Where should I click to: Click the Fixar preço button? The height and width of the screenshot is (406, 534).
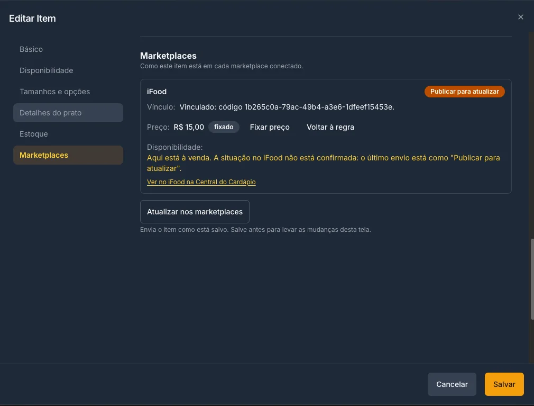pyautogui.click(x=270, y=127)
